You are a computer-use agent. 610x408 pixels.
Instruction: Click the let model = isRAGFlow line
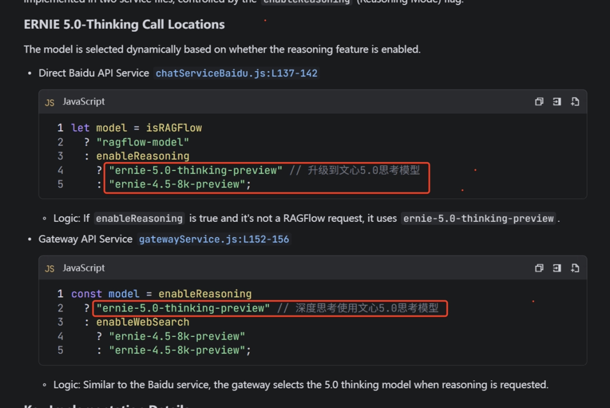click(x=137, y=128)
